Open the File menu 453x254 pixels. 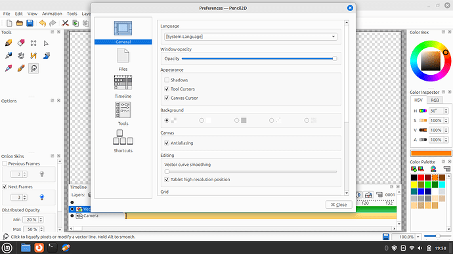point(7,14)
